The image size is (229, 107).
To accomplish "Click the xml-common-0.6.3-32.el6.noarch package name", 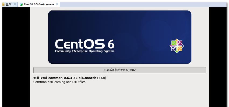I will pyautogui.click(x=69, y=78).
